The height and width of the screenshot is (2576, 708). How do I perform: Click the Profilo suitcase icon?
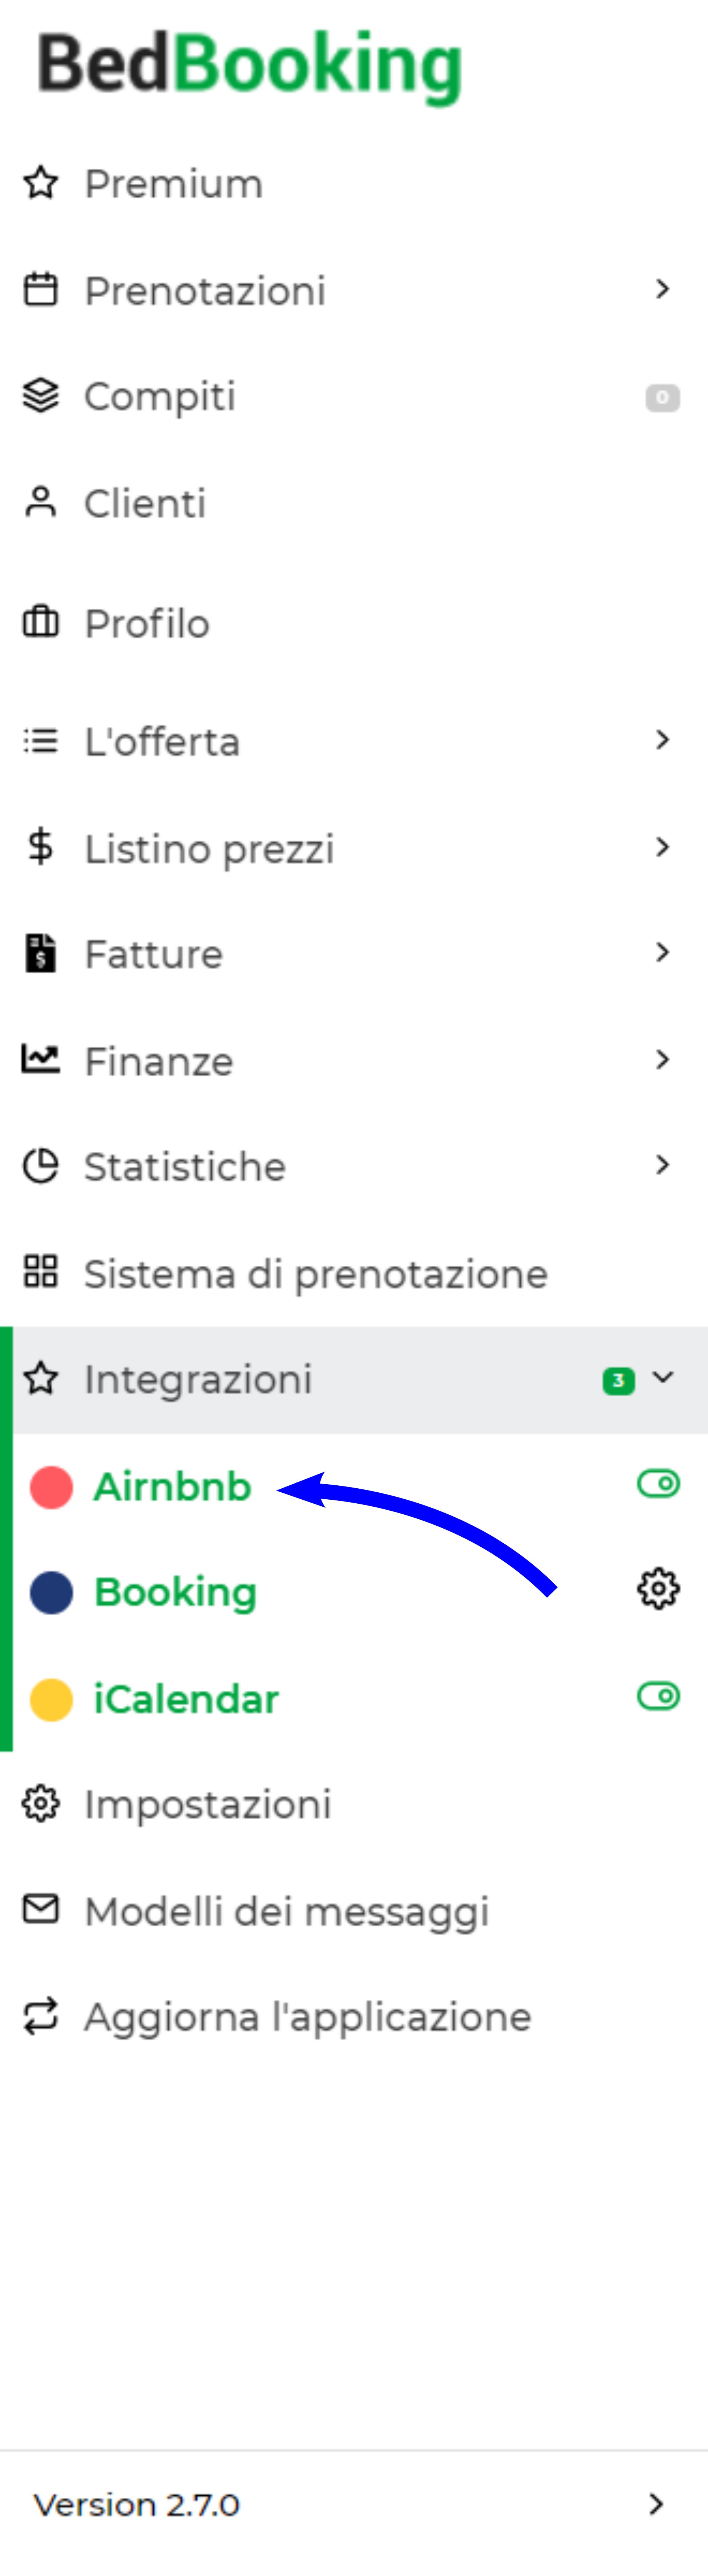point(41,622)
